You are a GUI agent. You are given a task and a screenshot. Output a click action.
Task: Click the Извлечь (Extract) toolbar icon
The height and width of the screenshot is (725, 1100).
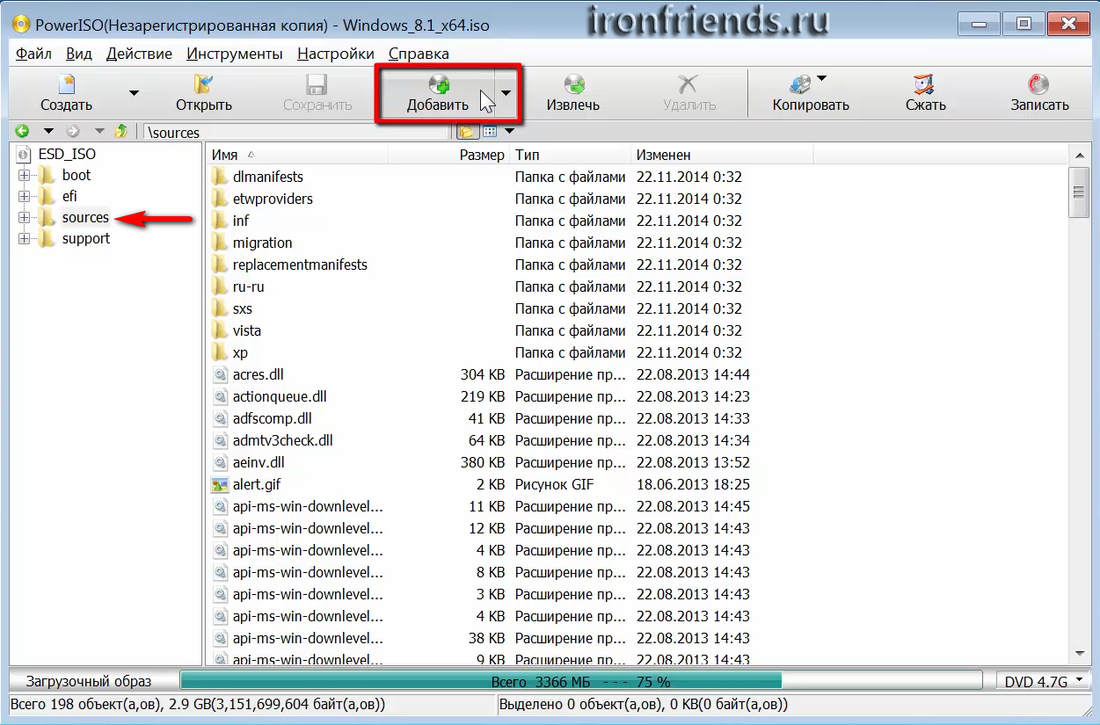click(x=573, y=85)
